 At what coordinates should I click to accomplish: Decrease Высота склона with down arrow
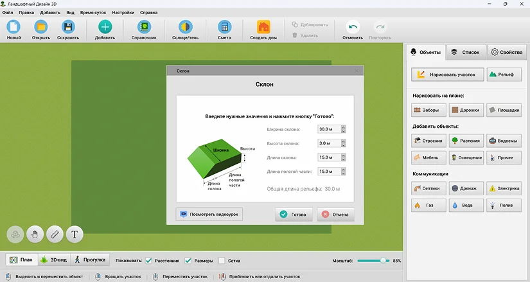point(344,145)
